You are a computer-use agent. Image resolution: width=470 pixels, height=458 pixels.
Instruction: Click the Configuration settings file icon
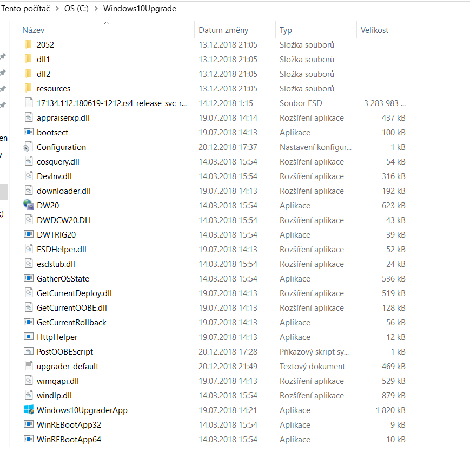[28, 147]
